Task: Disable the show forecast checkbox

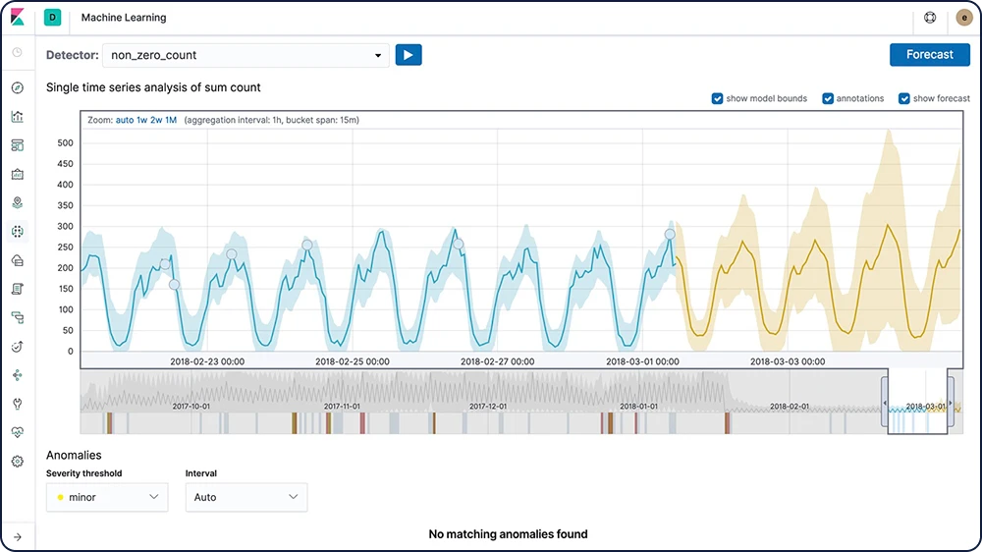Action: point(904,98)
